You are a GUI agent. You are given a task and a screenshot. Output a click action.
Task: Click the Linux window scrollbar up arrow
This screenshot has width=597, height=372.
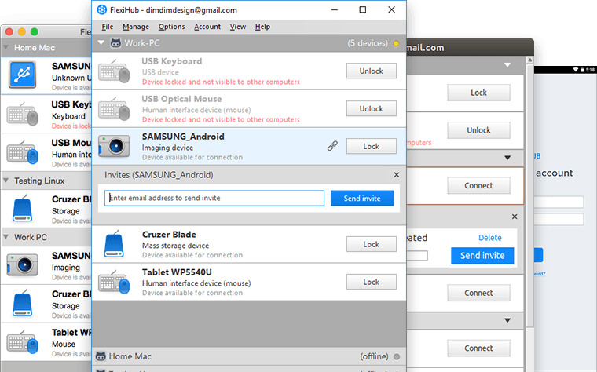(529, 60)
